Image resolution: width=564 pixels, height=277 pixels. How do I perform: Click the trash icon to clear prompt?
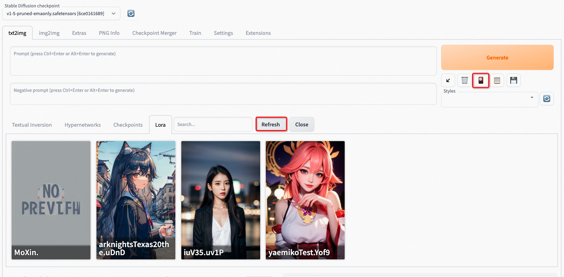coord(464,81)
